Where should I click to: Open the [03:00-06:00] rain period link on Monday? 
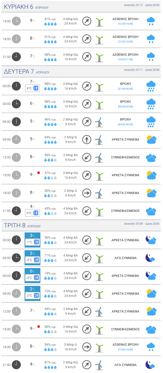[125, 125]
